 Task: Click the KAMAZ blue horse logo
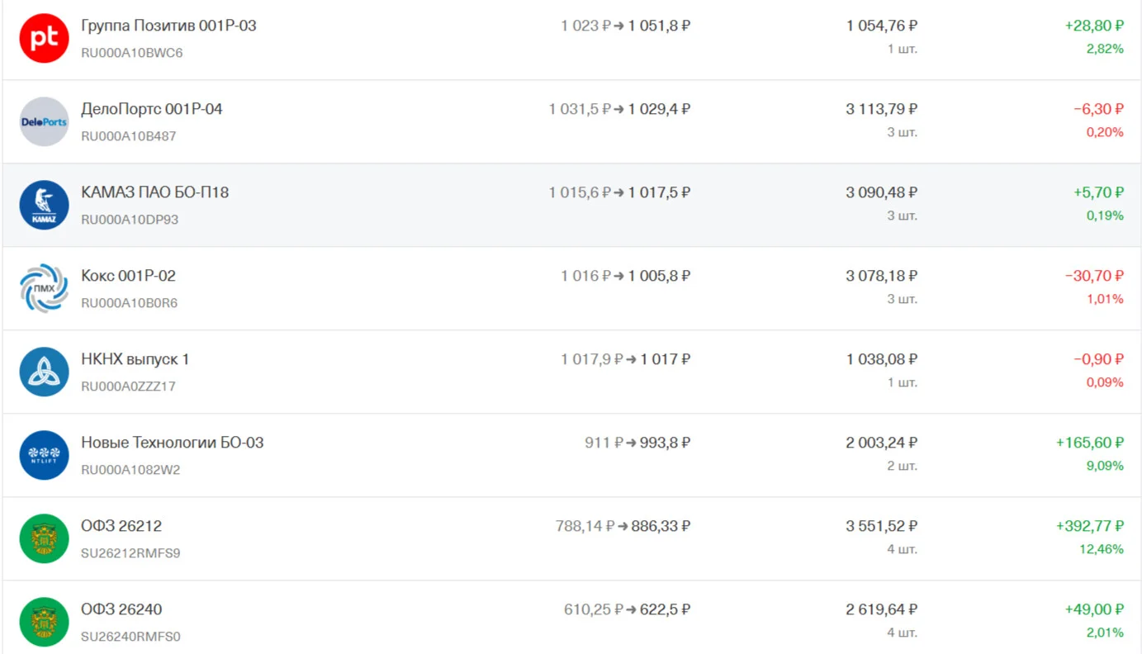tap(44, 205)
